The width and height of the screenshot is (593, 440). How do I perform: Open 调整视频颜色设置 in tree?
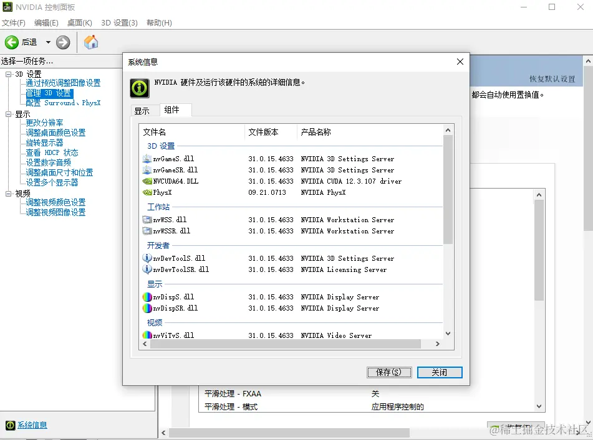tap(55, 203)
